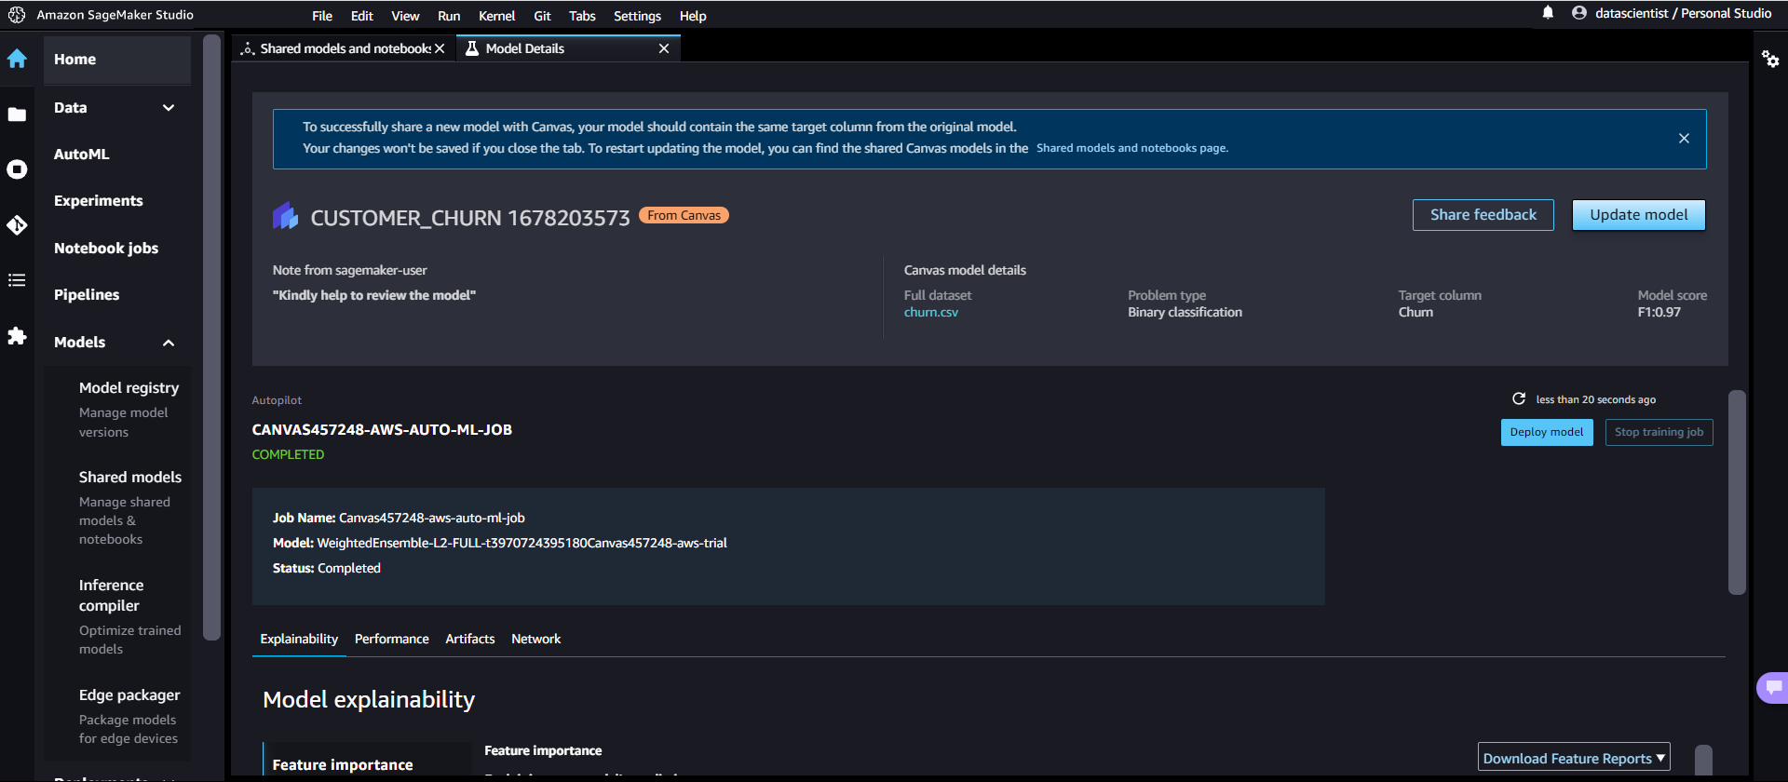This screenshot has width=1788, height=782.
Task: Open the Settings menu
Action: click(637, 16)
